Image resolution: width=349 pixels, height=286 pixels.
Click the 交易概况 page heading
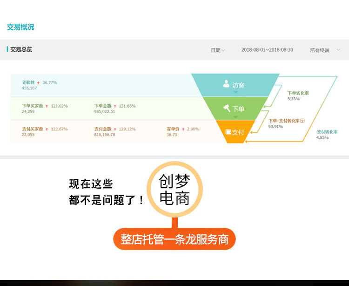(20, 27)
